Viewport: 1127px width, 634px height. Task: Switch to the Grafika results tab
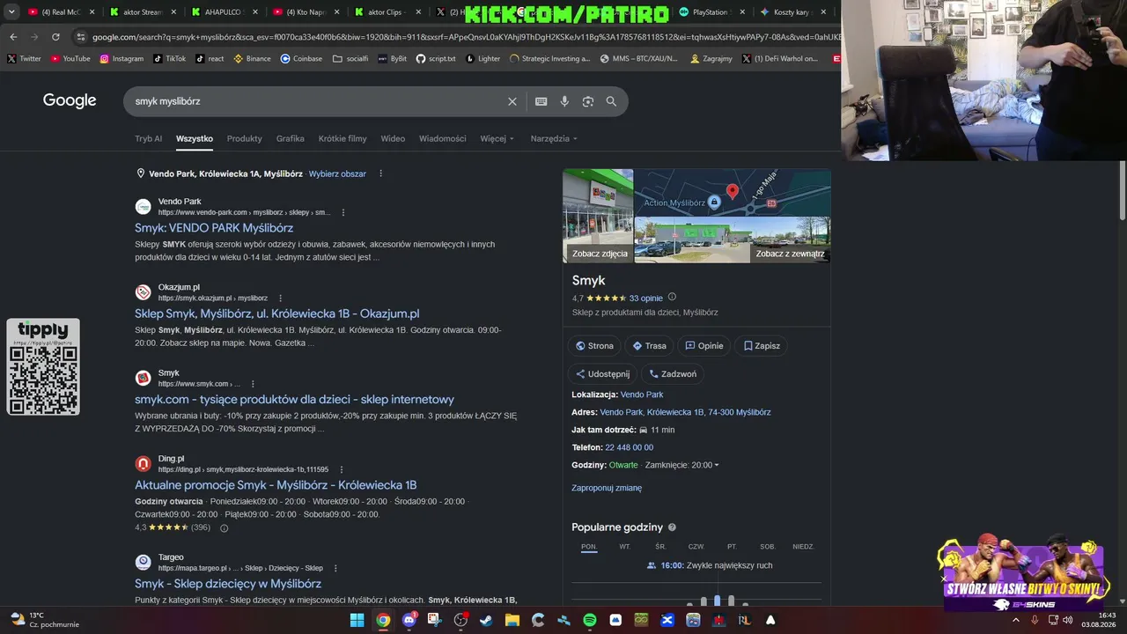tap(291, 138)
